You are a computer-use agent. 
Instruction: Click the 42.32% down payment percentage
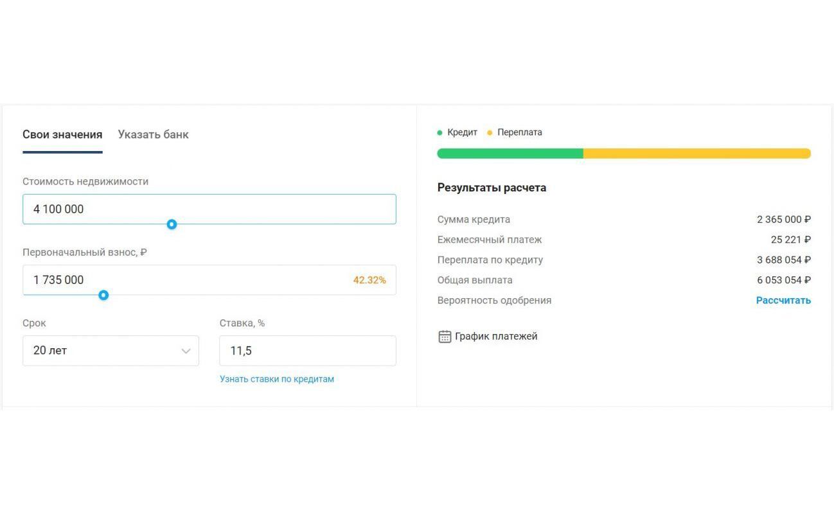coord(369,280)
